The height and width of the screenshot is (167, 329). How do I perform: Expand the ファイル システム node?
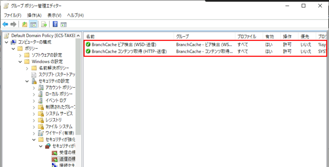click(x=34, y=127)
